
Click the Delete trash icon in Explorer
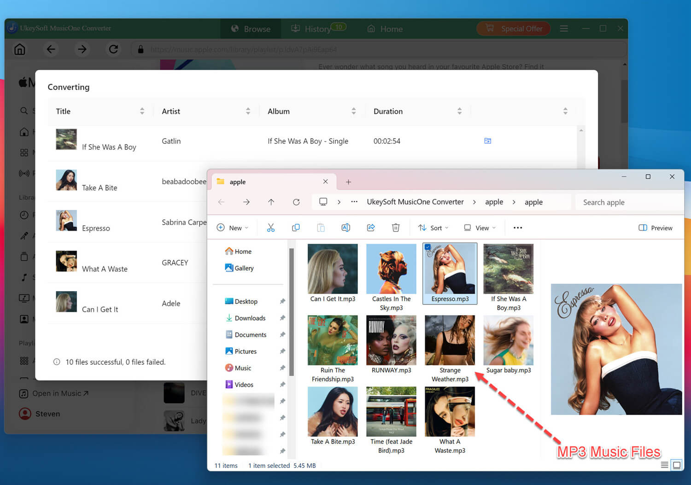click(x=396, y=228)
